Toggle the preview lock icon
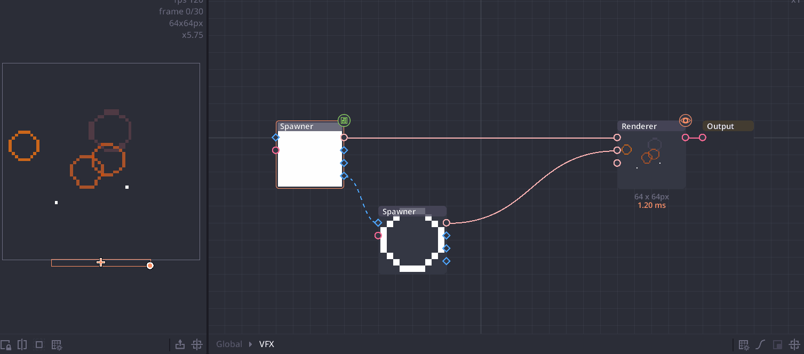 tap(6, 345)
